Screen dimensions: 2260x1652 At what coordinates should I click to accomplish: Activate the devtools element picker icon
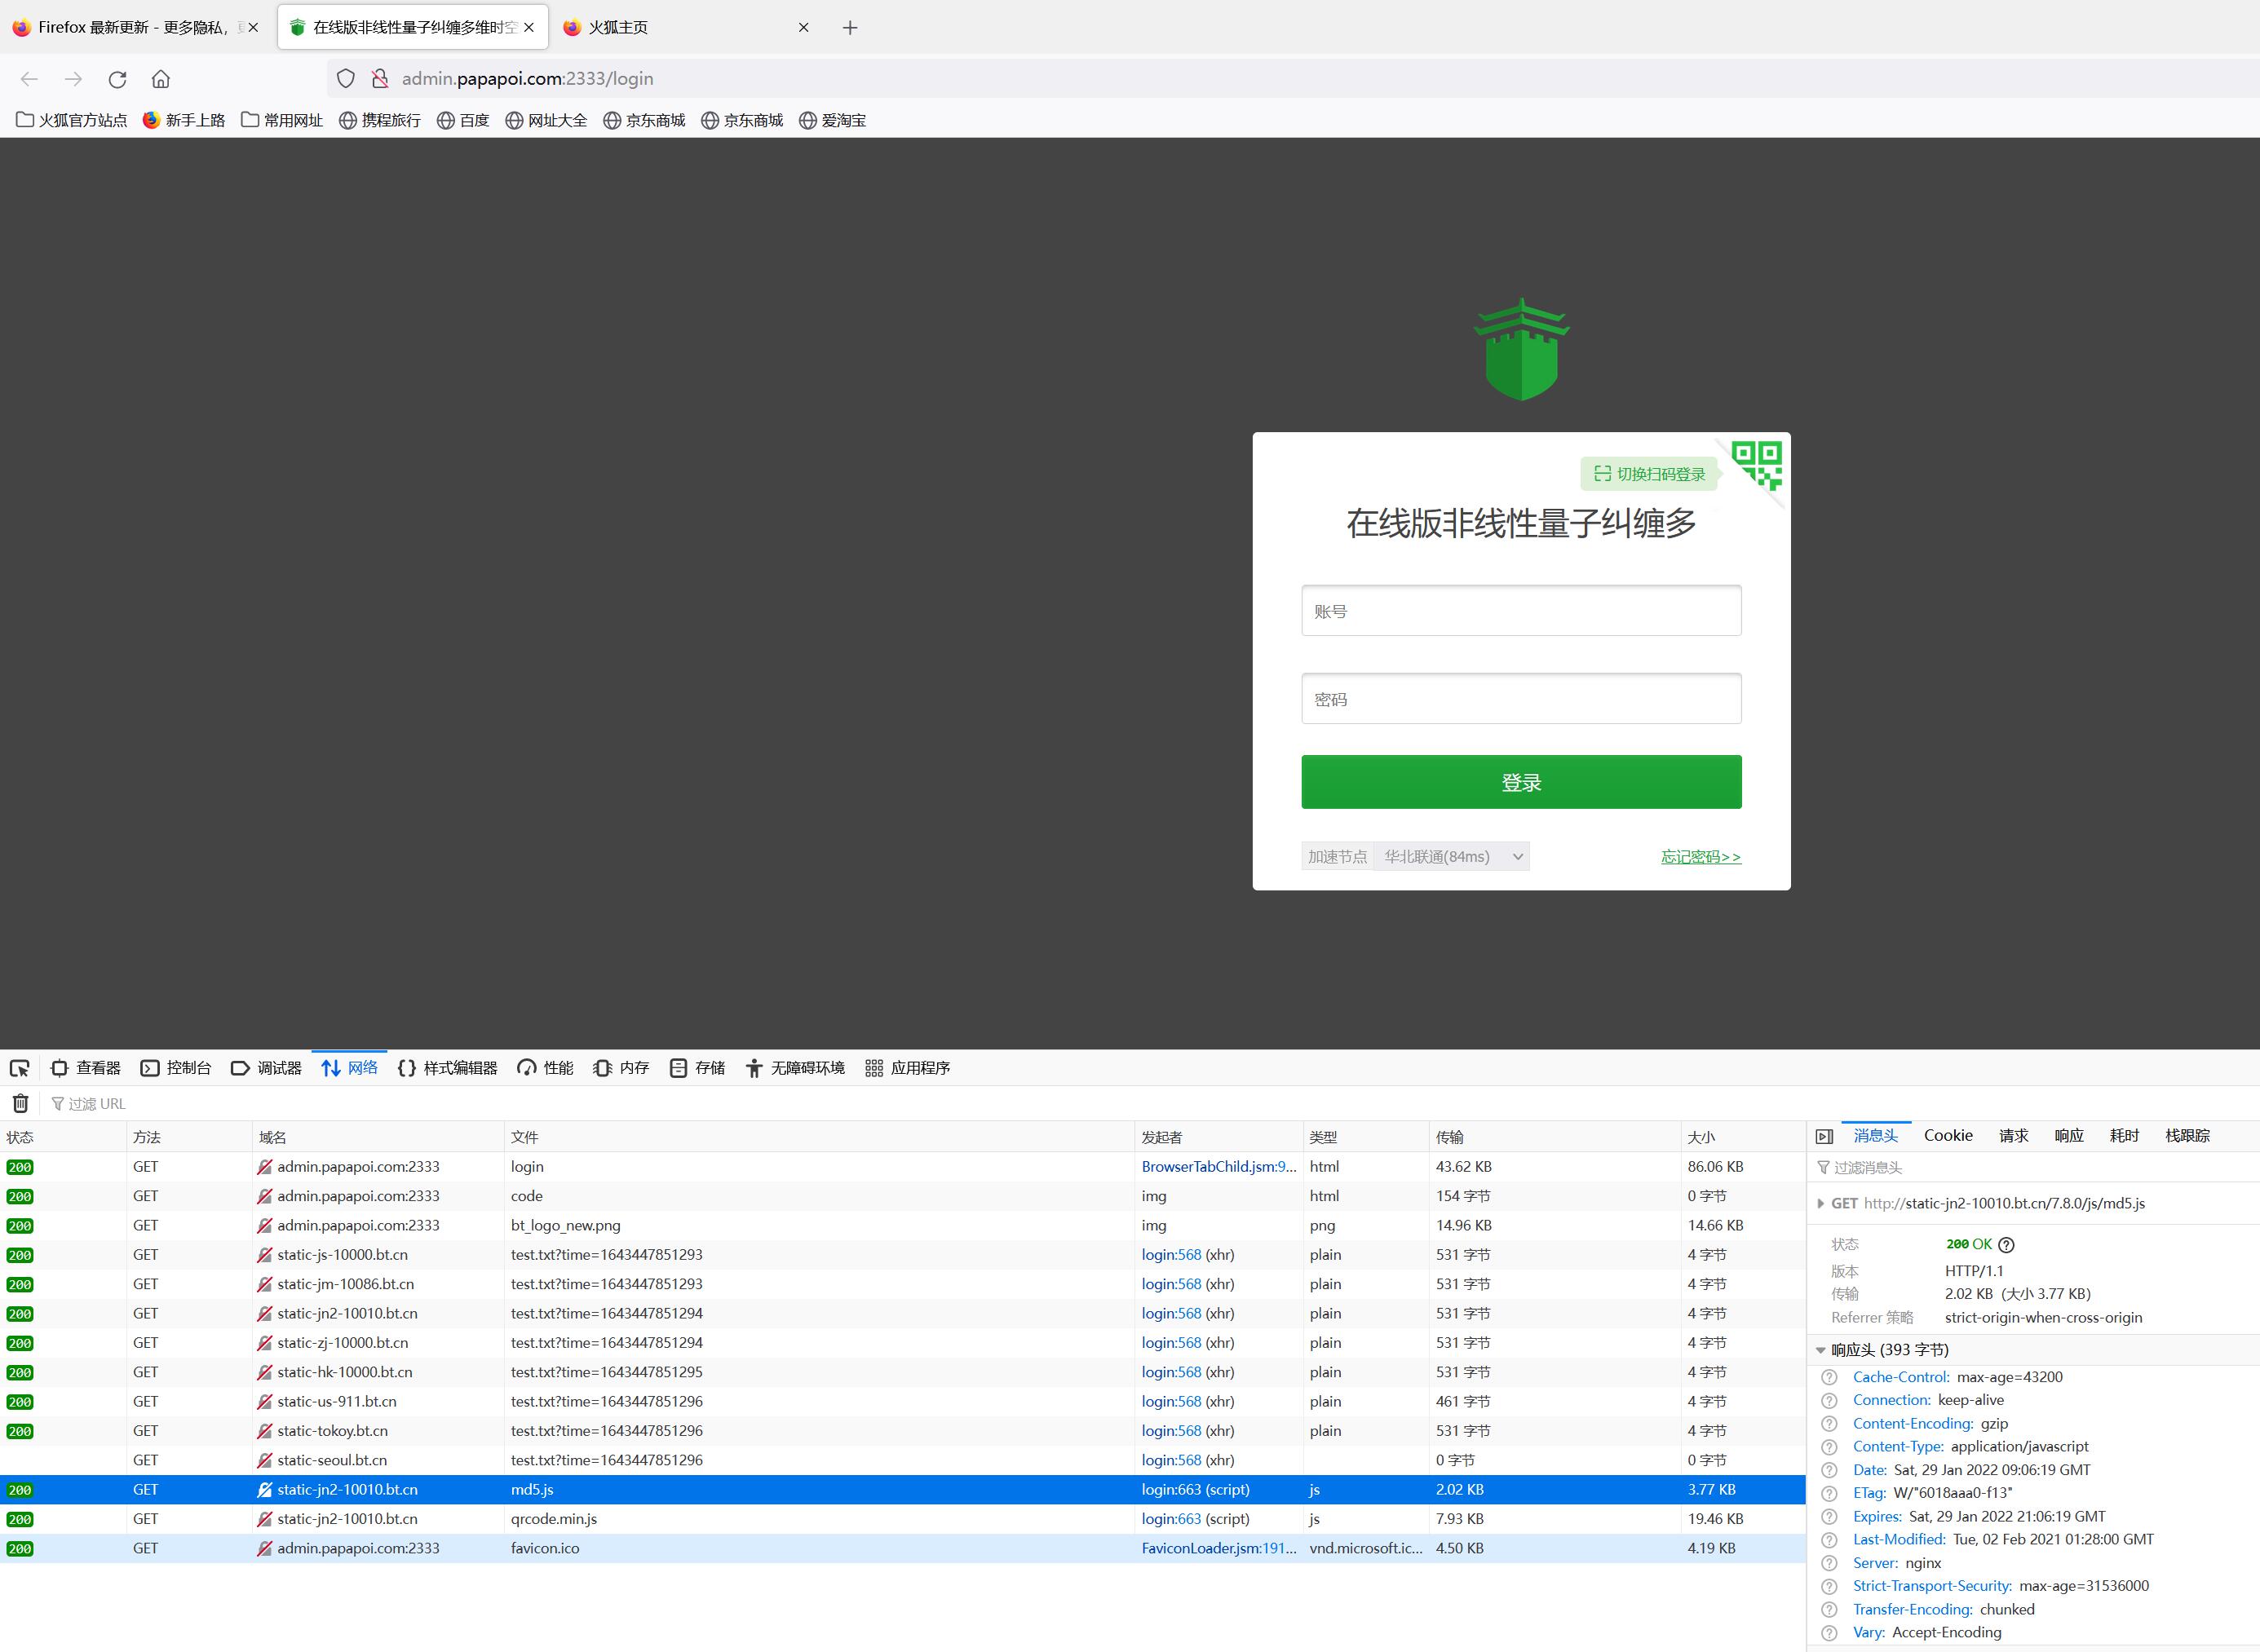pyautogui.click(x=20, y=1068)
